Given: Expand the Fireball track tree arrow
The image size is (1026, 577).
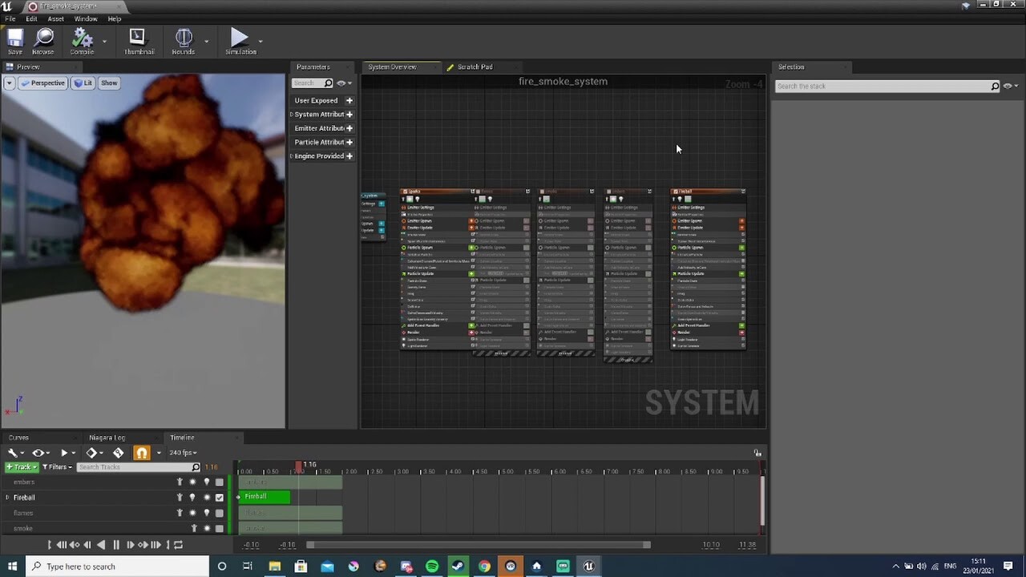Looking at the screenshot, I should pos(7,498).
